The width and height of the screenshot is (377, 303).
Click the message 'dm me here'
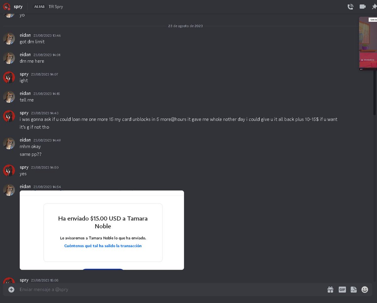pos(32,61)
